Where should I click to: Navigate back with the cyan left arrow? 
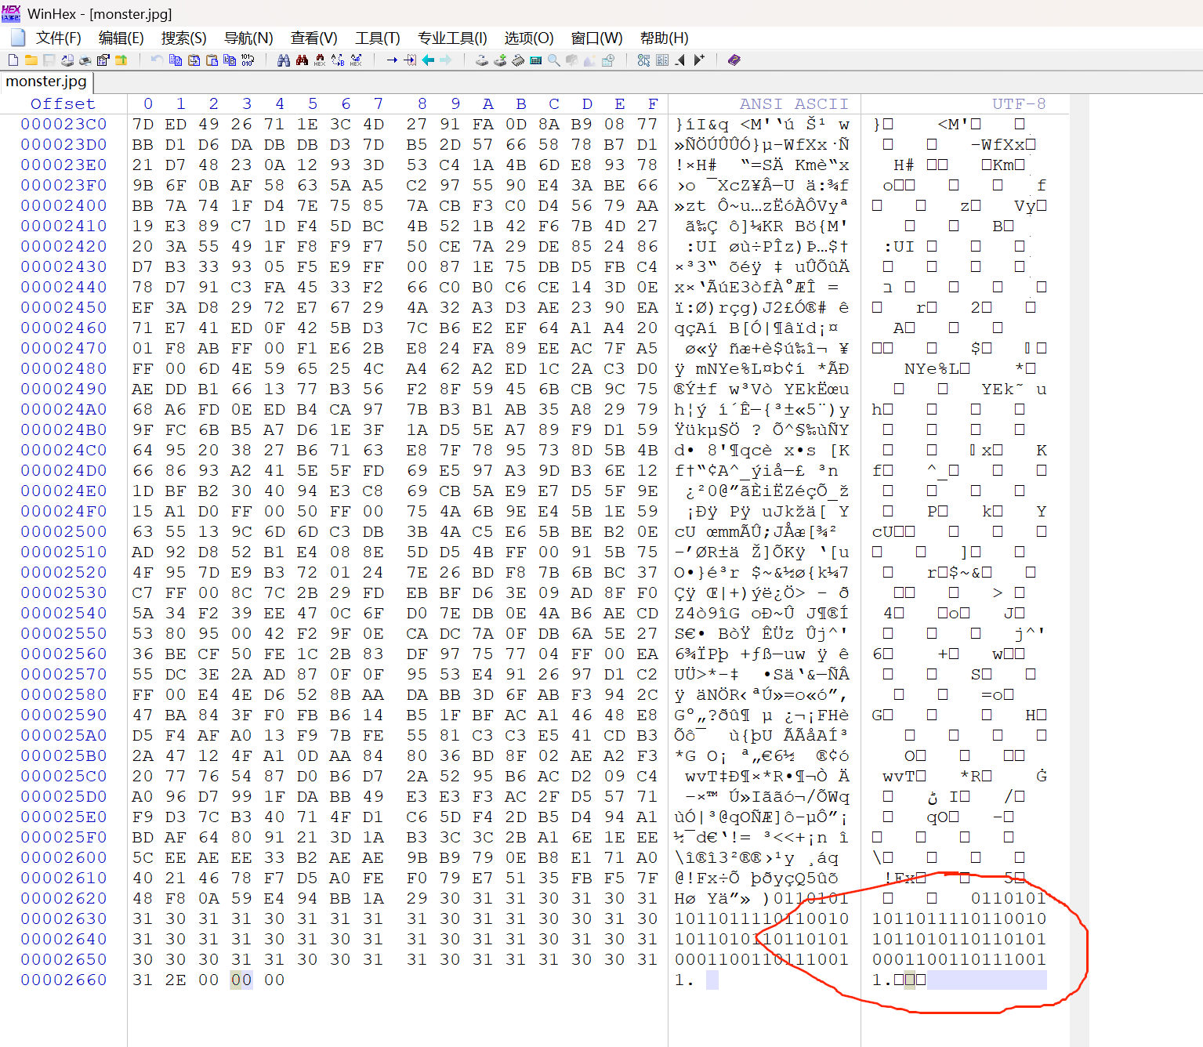point(428,60)
